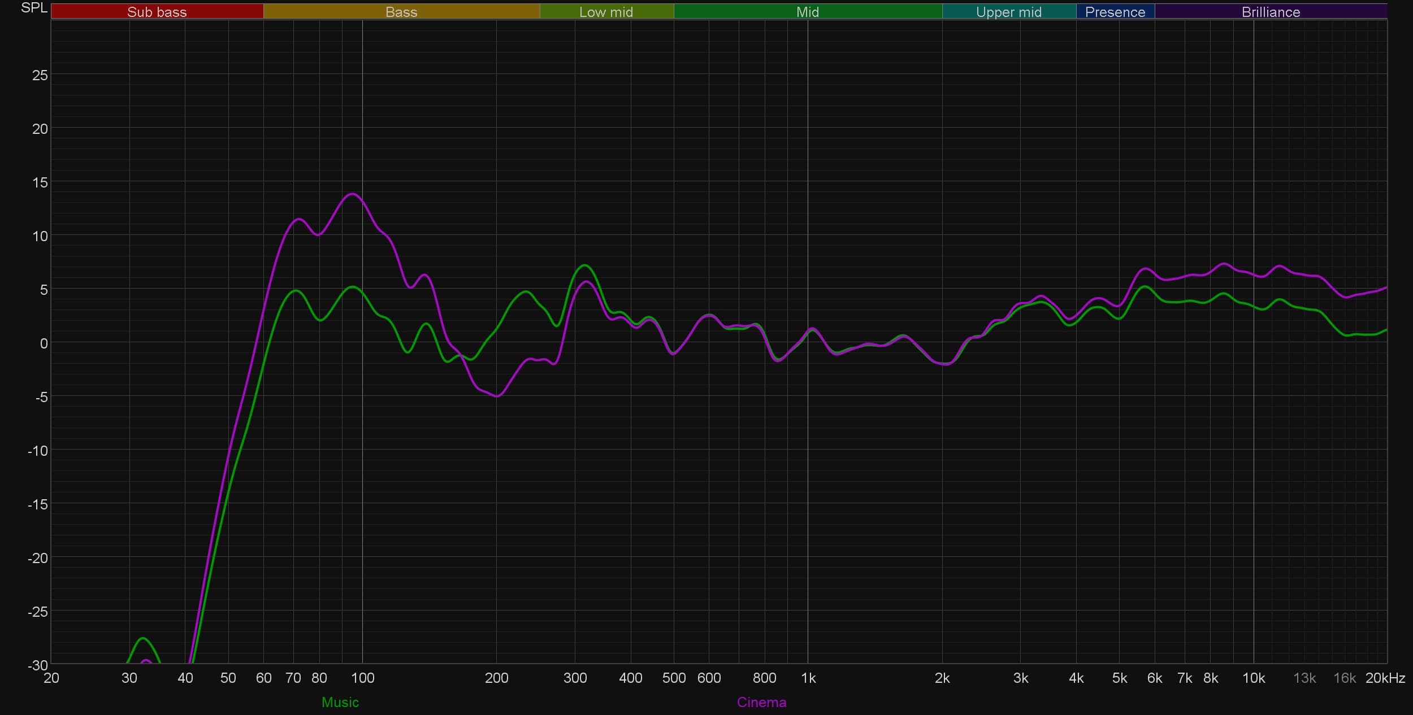Viewport: 1413px width, 715px height.
Task: Click the 100 Hz frequency axis label
Action: pos(362,678)
